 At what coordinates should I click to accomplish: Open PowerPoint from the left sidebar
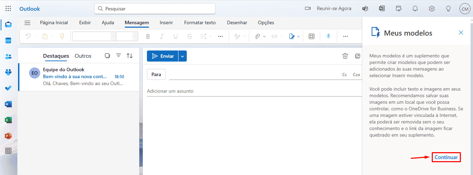click(x=8, y=136)
